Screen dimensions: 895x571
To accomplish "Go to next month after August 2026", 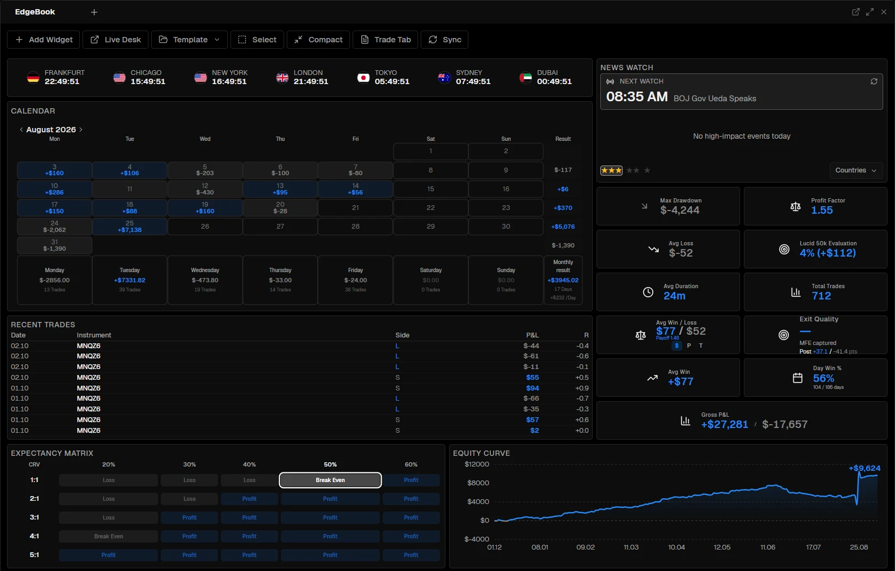I will point(81,130).
